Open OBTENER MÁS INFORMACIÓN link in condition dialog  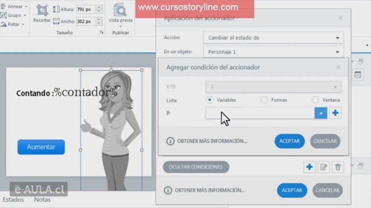pos(212,141)
